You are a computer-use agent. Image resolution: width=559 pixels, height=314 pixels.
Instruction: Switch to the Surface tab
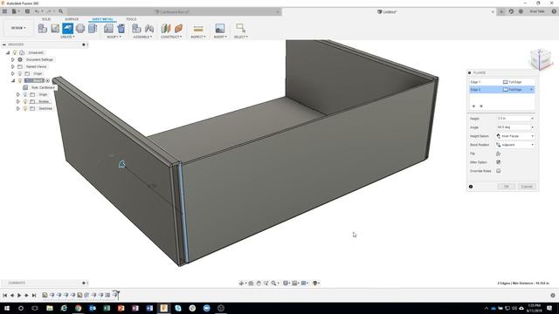tap(72, 19)
